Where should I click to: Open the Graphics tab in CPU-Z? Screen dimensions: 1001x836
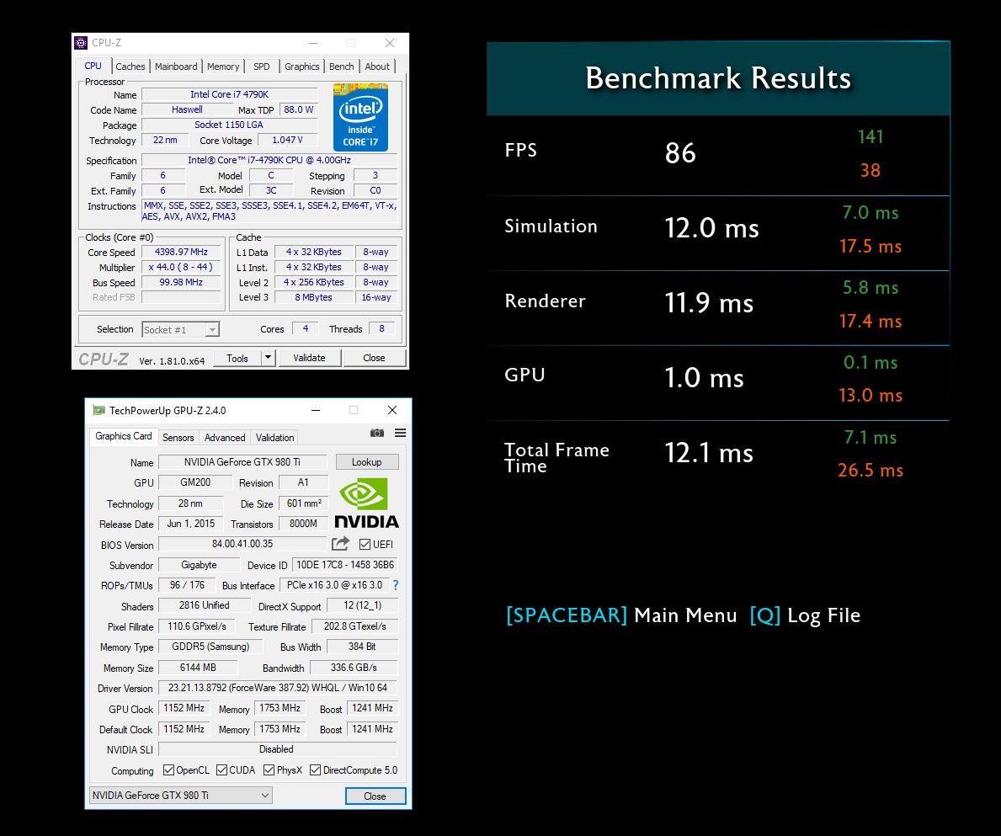(302, 67)
